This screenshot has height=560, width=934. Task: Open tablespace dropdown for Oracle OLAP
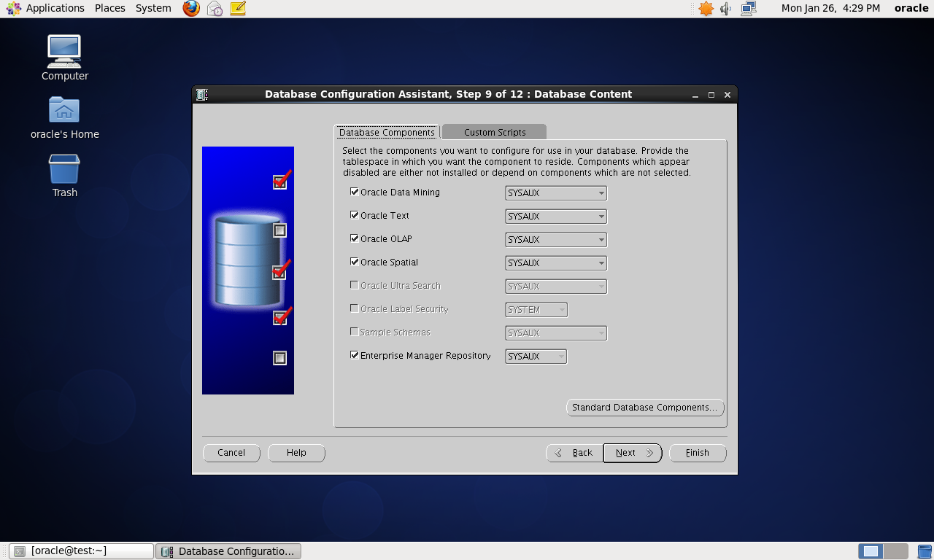(x=556, y=240)
